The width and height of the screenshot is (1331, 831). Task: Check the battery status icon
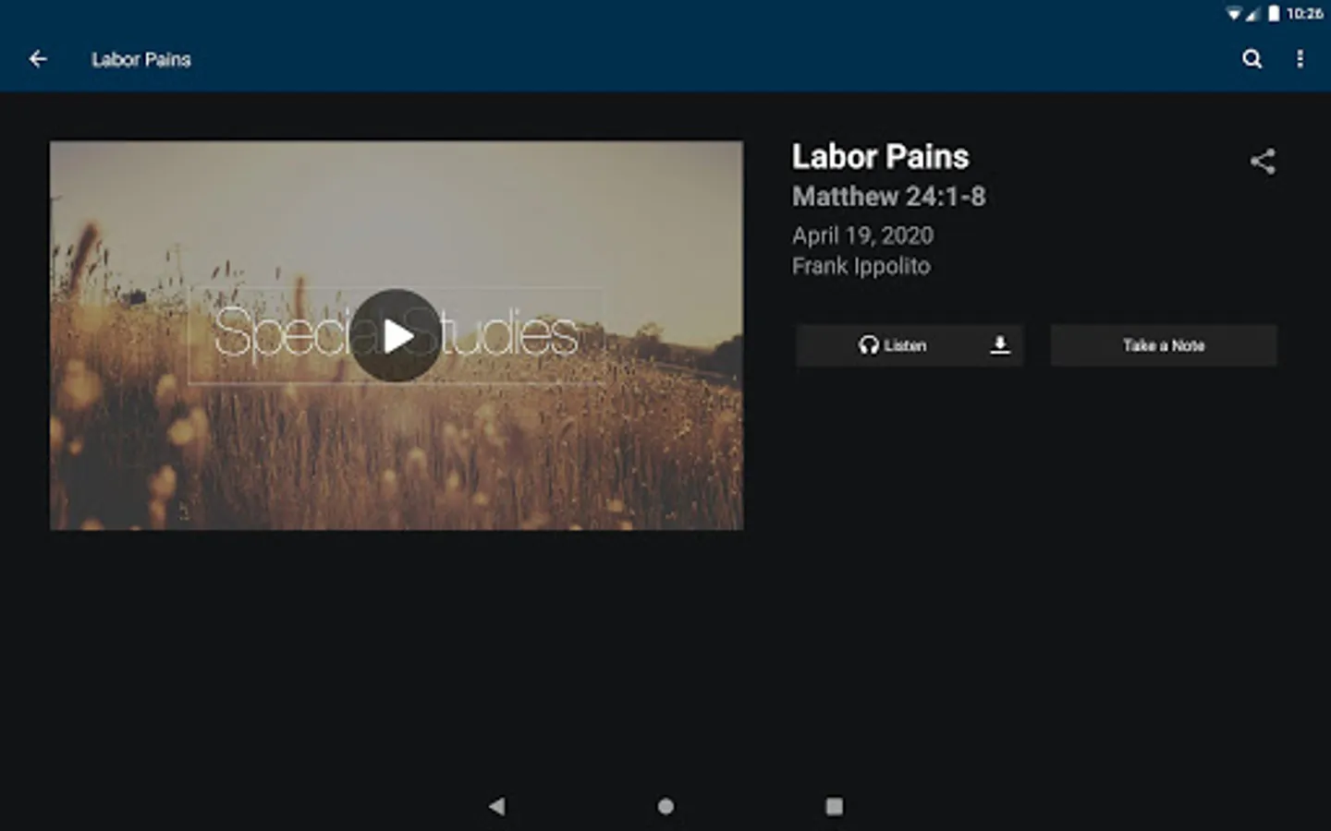pos(1274,13)
